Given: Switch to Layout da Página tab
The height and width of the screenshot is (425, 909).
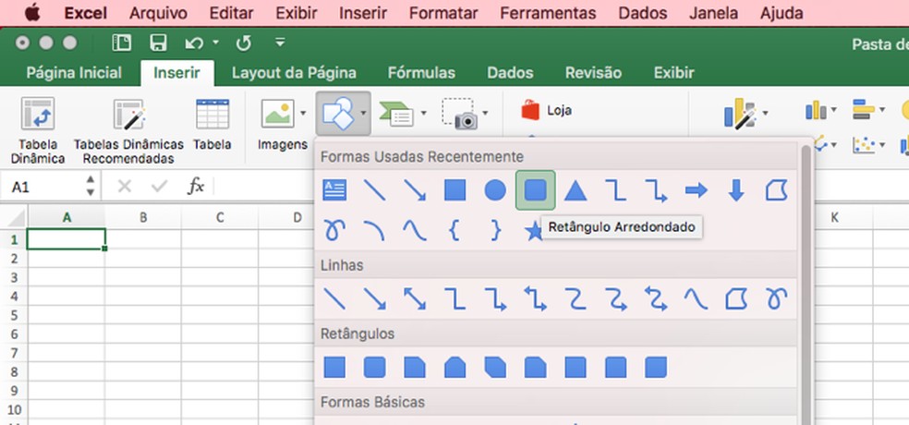Looking at the screenshot, I should click(294, 73).
